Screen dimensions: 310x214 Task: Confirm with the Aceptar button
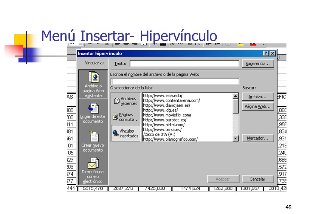pos(223,179)
